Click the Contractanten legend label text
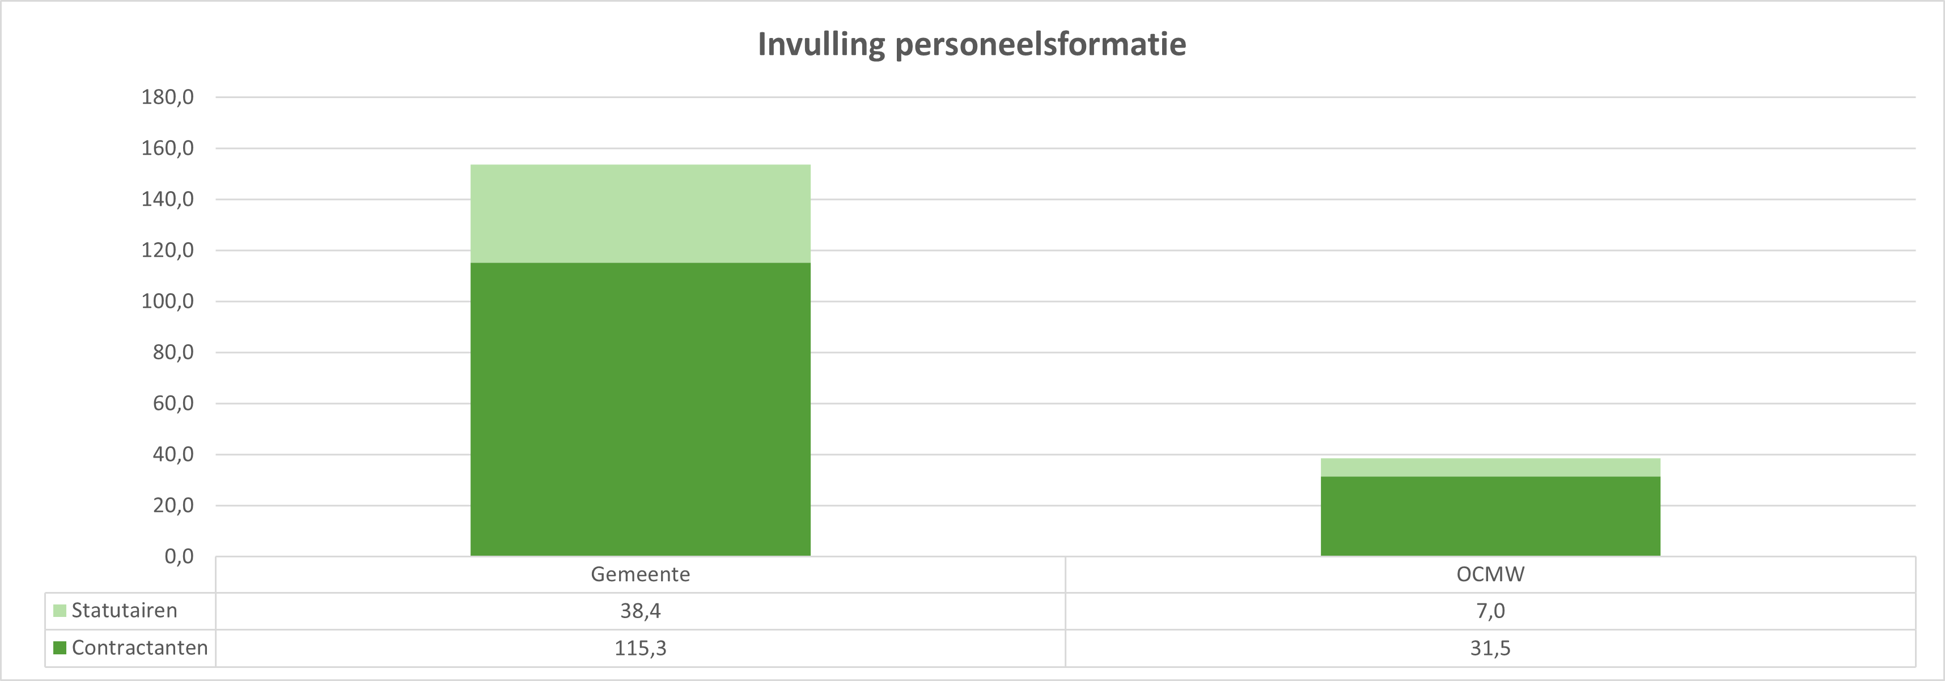1945x681 pixels. click(139, 648)
